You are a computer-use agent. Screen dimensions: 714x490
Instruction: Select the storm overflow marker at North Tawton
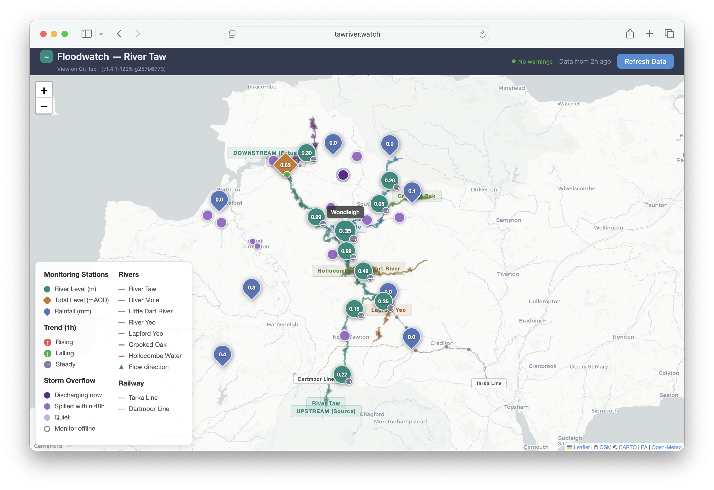tap(345, 336)
